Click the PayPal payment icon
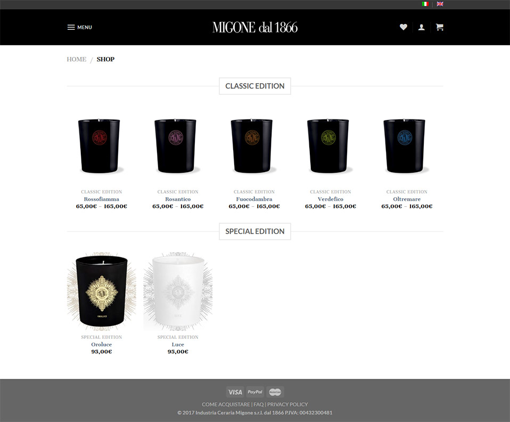Screen dimensions: 510x422 pos(255,392)
